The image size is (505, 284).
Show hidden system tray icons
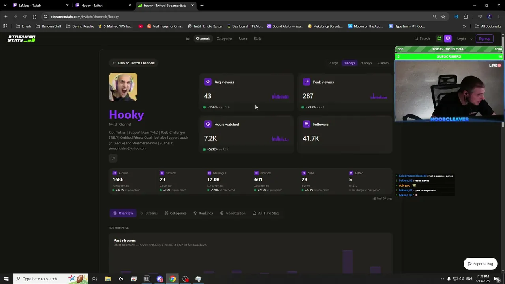(x=442, y=279)
